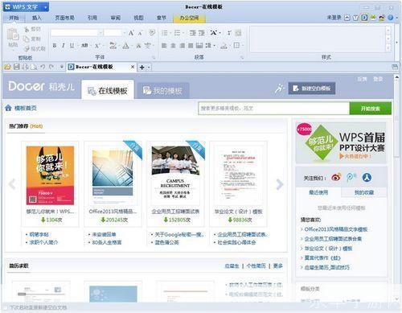The width and height of the screenshot is (402, 313).
Task: Open the font size dropdown
Action: point(124,33)
